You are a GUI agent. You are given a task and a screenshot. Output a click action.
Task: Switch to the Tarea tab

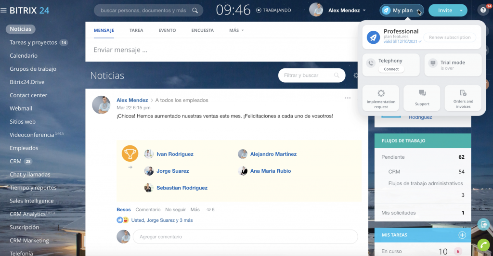pos(136,30)
